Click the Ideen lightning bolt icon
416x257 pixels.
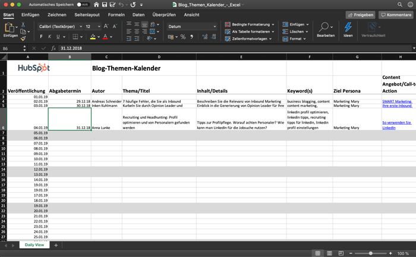pyautogui.click(x=348, y=27)
